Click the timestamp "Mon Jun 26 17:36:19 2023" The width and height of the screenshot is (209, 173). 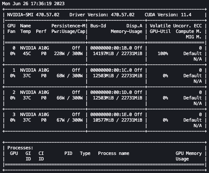(33, 4)
